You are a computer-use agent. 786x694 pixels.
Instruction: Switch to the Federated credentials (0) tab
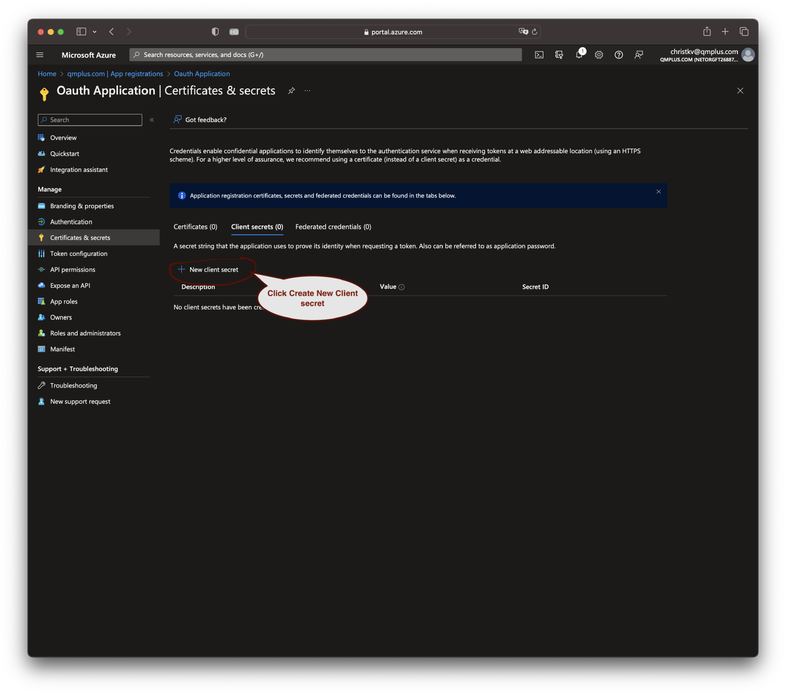pyautogui.click(x=333, y=227)
